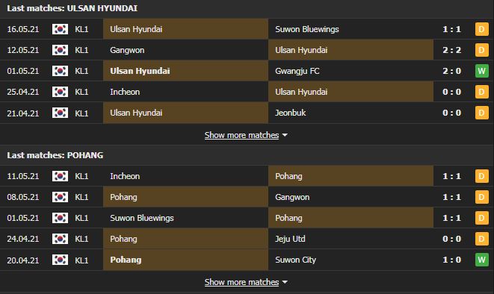Image resolution: width=494 pixels, height=294 pixels.
Task: Open Suwon Bluewings team in 01.05.21 Pohang row
Action: [142, 218]
